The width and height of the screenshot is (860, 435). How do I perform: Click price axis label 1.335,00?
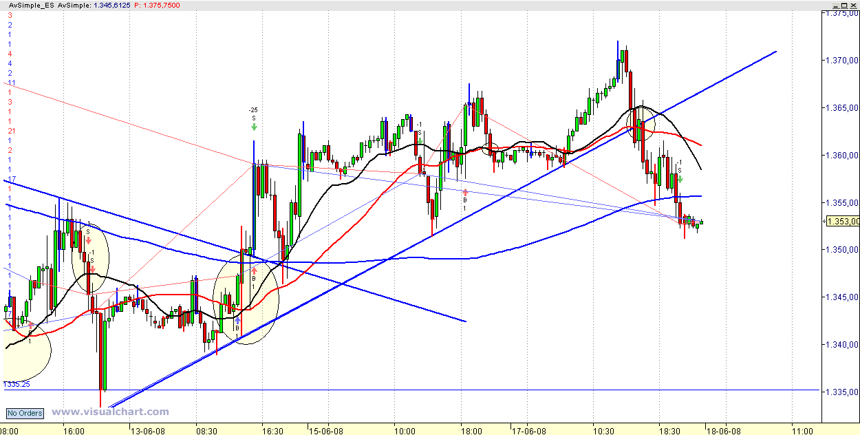(x=841, y=392)
